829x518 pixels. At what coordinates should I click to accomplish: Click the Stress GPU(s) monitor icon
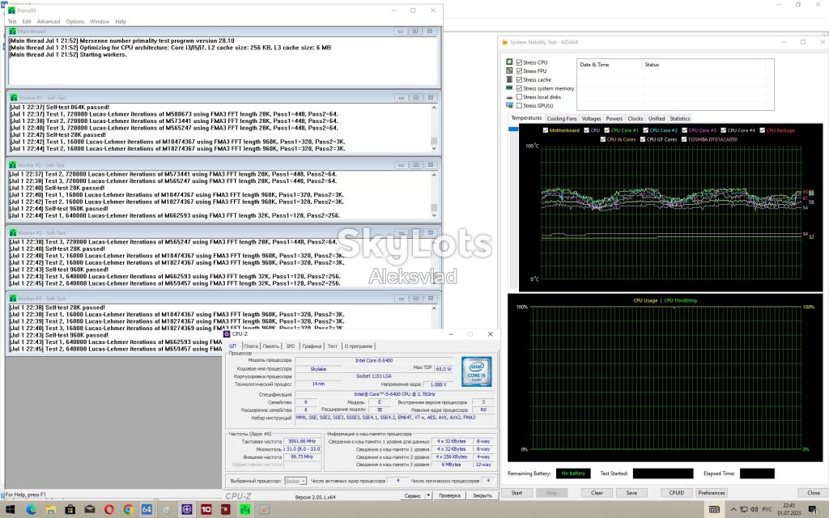(x=509, y=105)
